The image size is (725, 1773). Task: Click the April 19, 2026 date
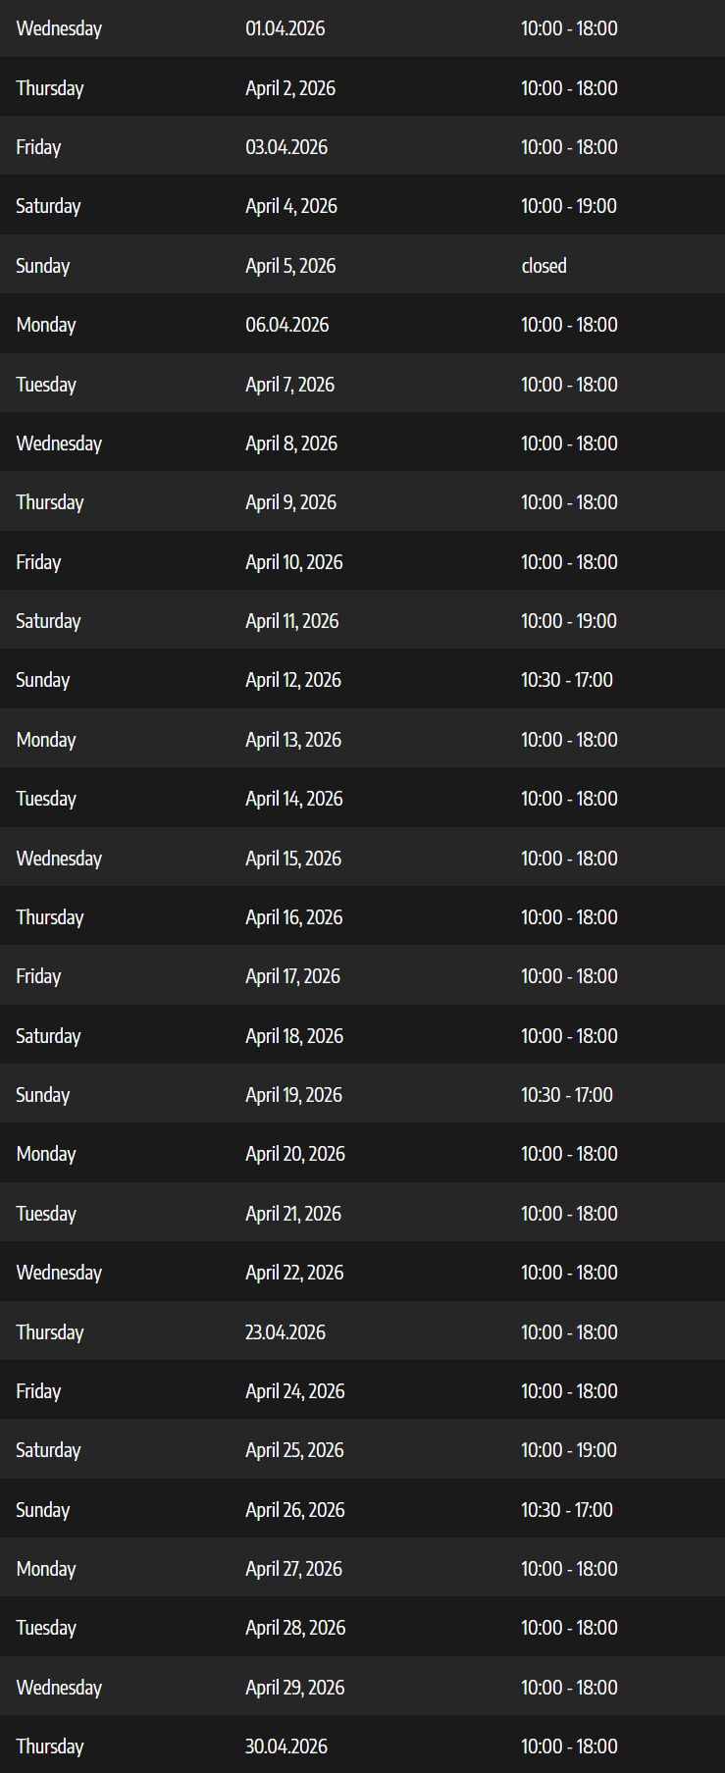click(x=293, y=1095)
